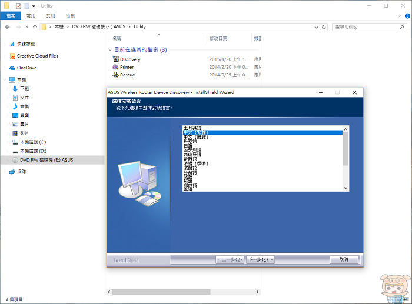Go up one folder level arrow
The image size is (412, 304).
35,27
